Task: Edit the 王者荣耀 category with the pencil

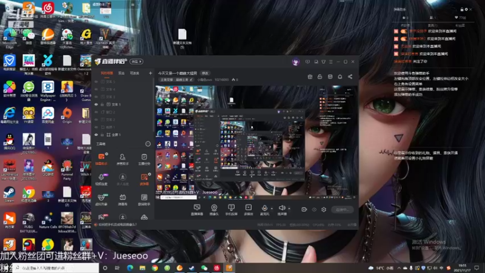Action: tap(192, 79)
